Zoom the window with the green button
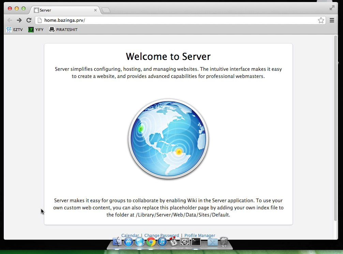Image resolution: width=343 pixels, height=254 pixels. click(24, 9)
